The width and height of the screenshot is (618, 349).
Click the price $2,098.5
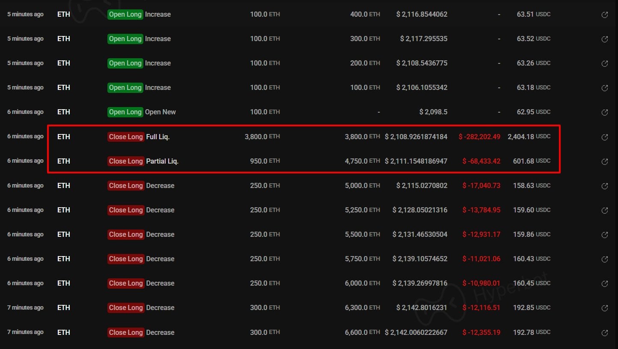click(x=434, y=112)
